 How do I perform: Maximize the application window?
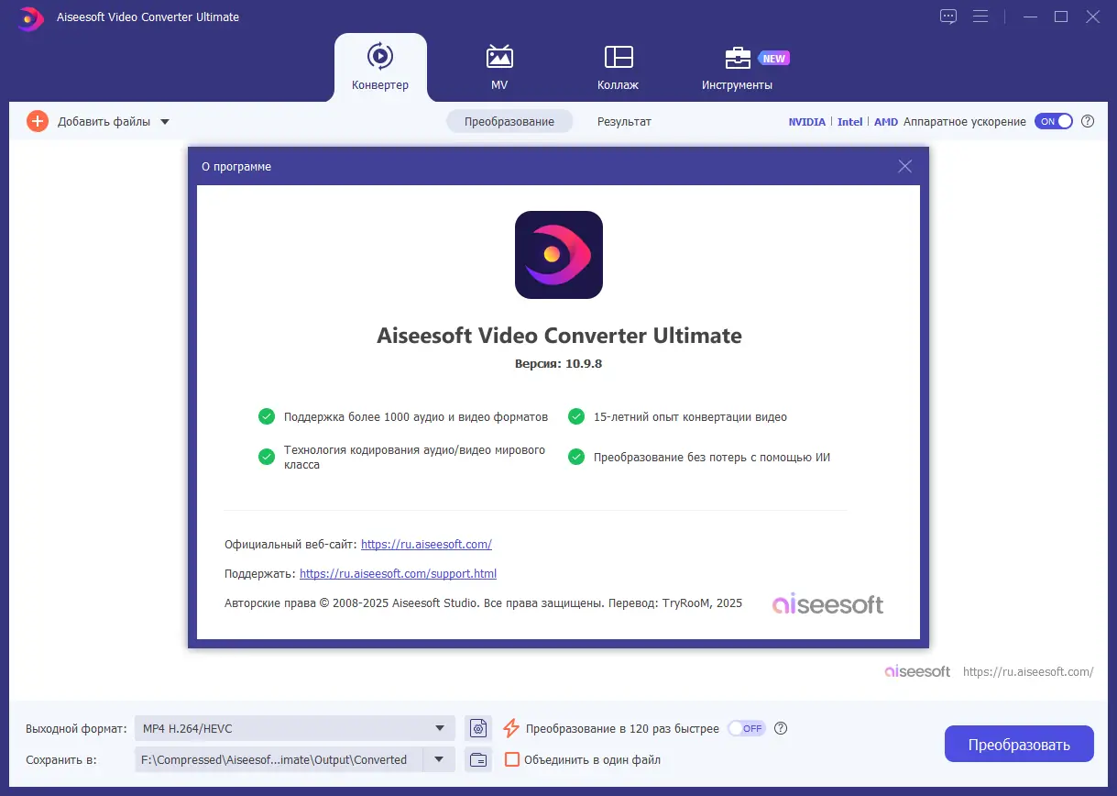point(1061,17)
